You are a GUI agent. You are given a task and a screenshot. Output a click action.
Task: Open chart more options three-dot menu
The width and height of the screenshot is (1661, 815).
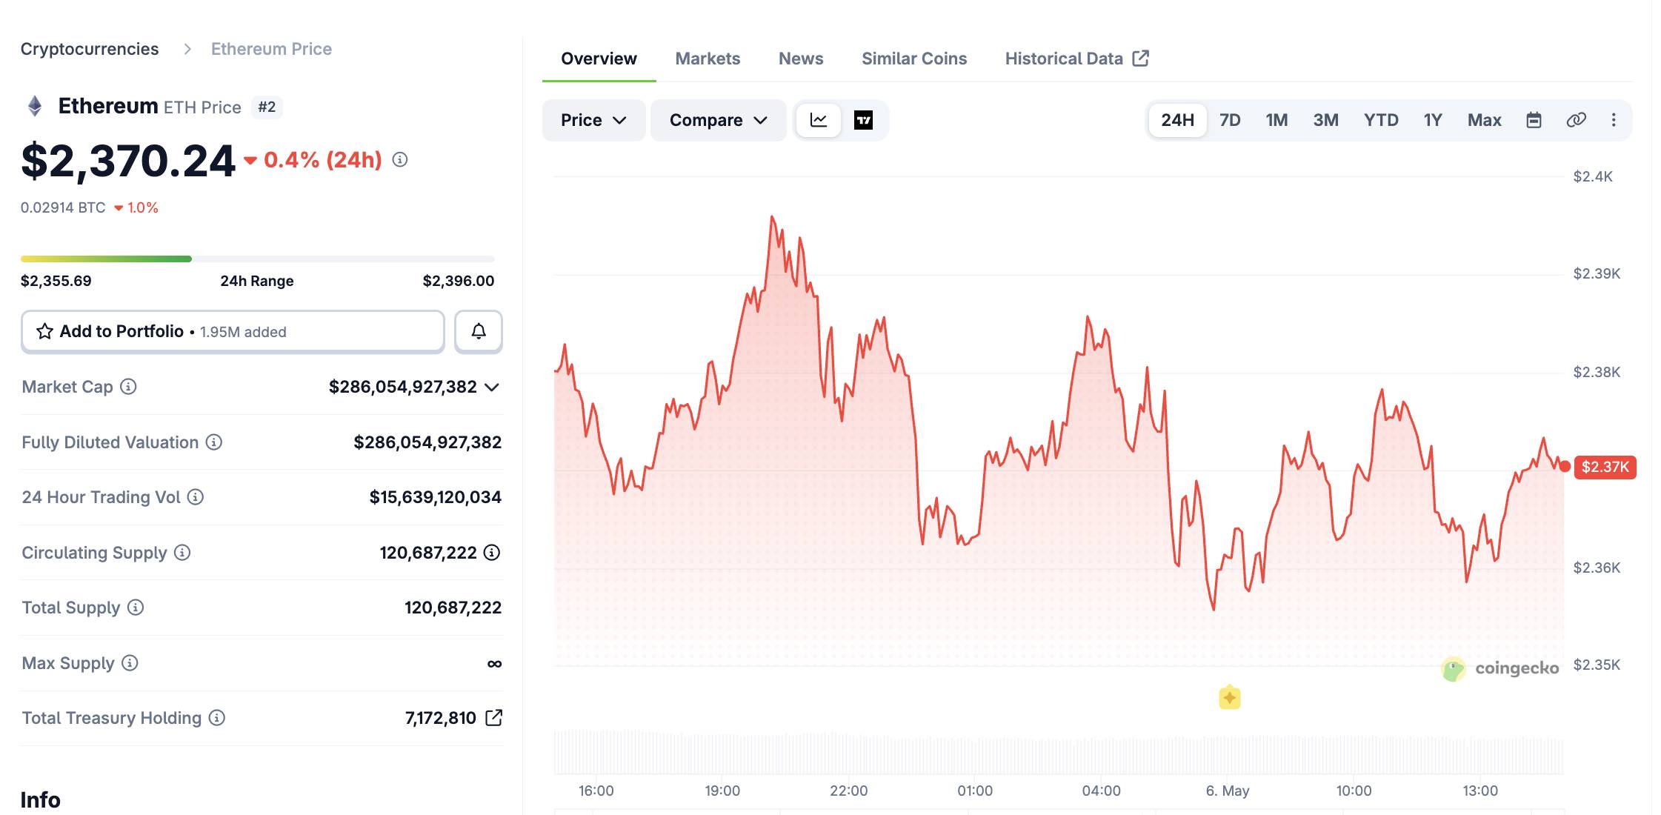point(1614,120)
